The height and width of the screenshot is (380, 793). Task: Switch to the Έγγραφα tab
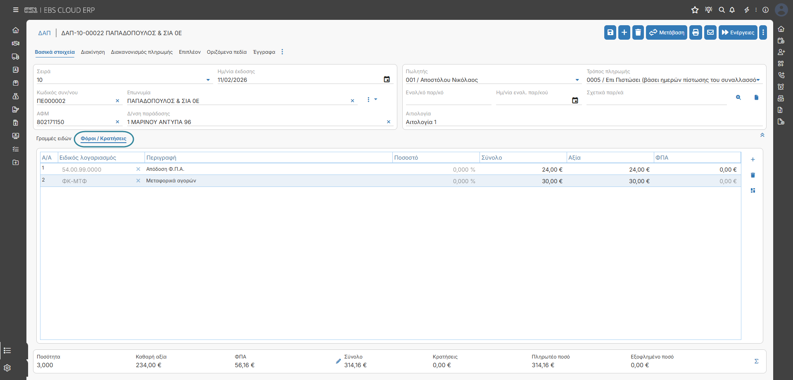pyautogui.click(x=264, y=52)
